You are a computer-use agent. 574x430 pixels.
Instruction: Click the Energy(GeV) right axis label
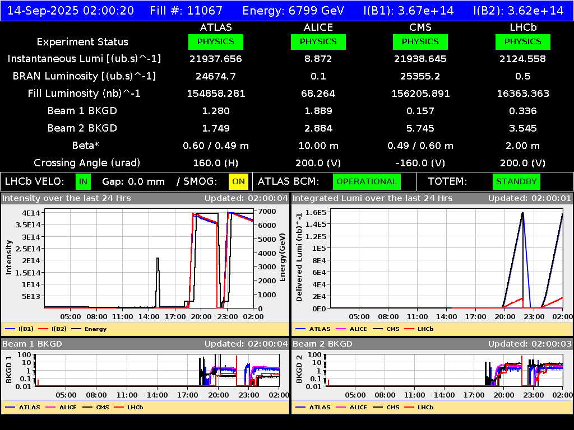283,258
